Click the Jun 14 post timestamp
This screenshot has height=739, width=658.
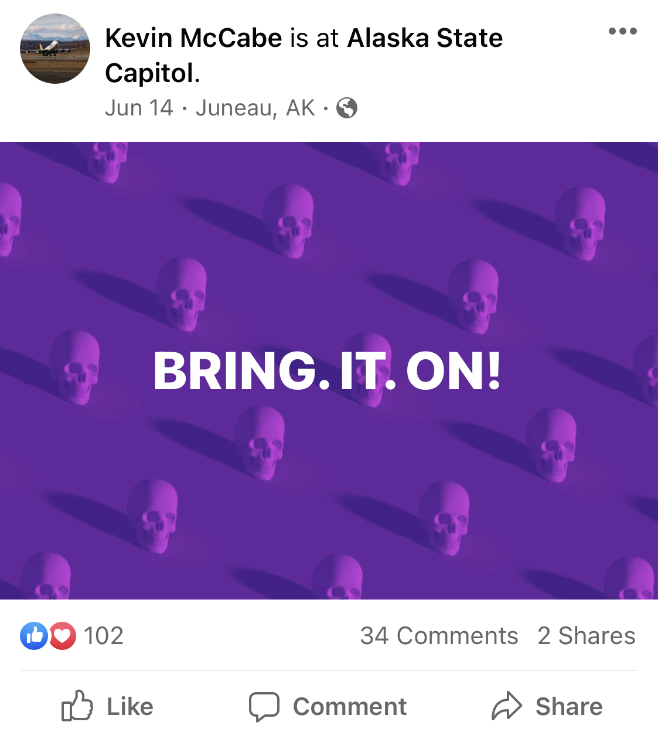click(139, 108)
